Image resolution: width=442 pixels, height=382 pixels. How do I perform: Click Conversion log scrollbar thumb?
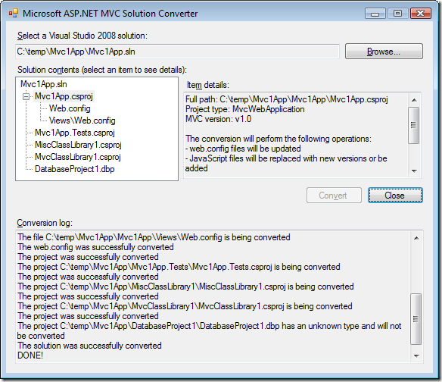416,319
